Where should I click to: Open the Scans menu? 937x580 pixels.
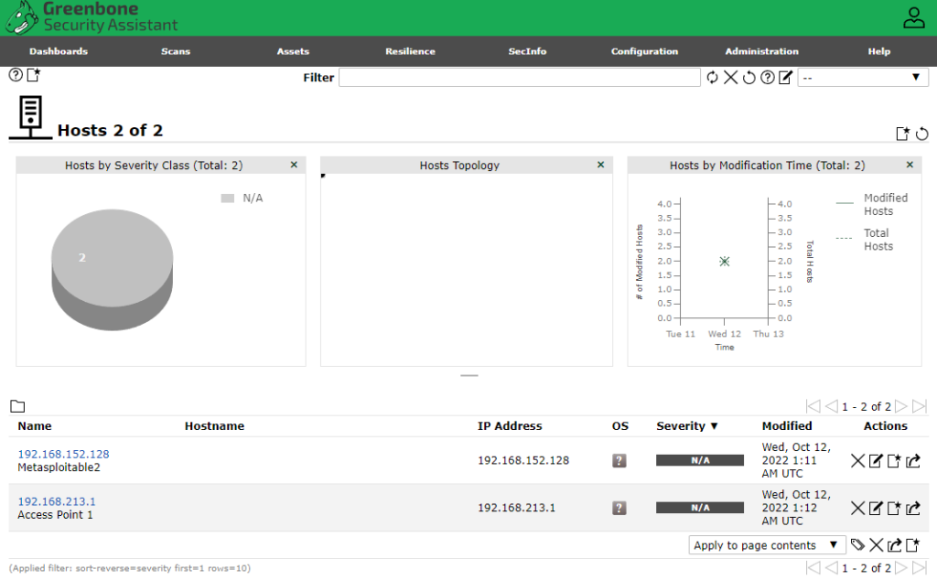tap(176, 51)
